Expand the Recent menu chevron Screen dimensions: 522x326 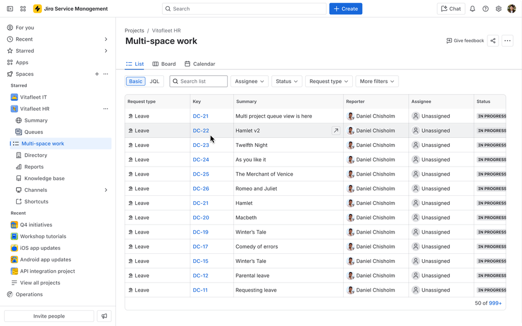coord(106,39)
